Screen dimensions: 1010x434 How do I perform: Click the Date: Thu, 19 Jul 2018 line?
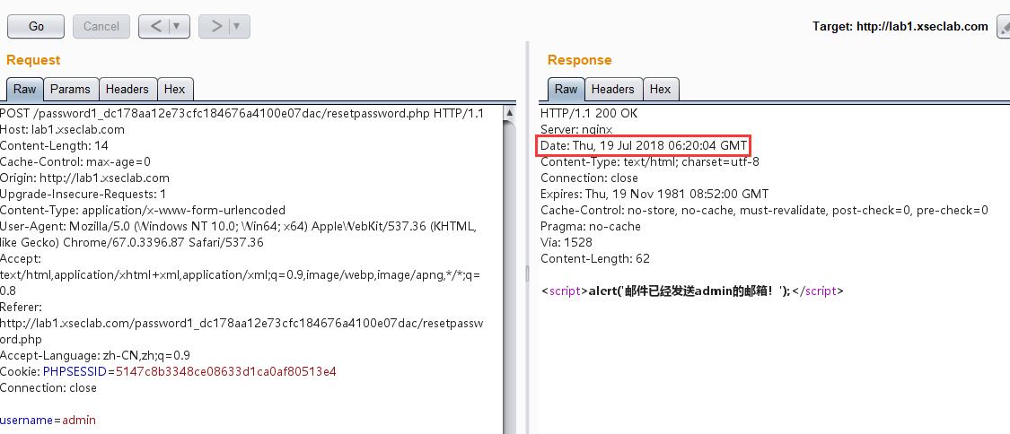[x=644, y=145]
